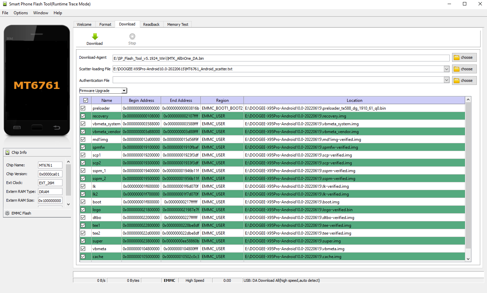Uncheck the preloader partition checkbox
This screenshot has width=487, height=293.
[x=83, y=108]
